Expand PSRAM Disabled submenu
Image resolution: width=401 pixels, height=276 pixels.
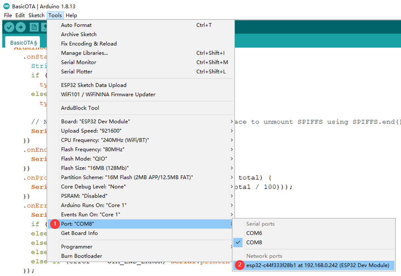[x=141, y=196]
